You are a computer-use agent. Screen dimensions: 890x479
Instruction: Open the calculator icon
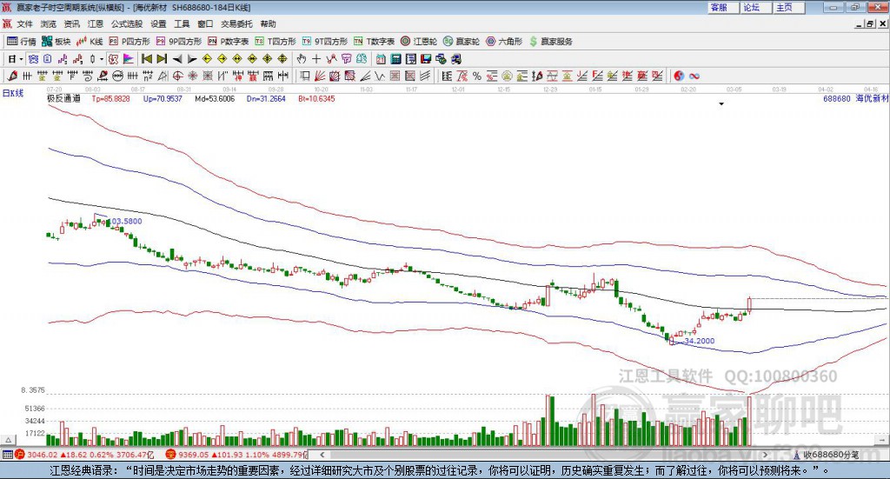pyautogui.click(x=395, y=59)
